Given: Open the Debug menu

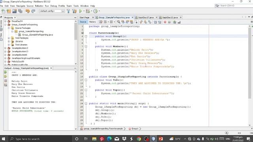Looking at the screenshot, I should [54, 6].
